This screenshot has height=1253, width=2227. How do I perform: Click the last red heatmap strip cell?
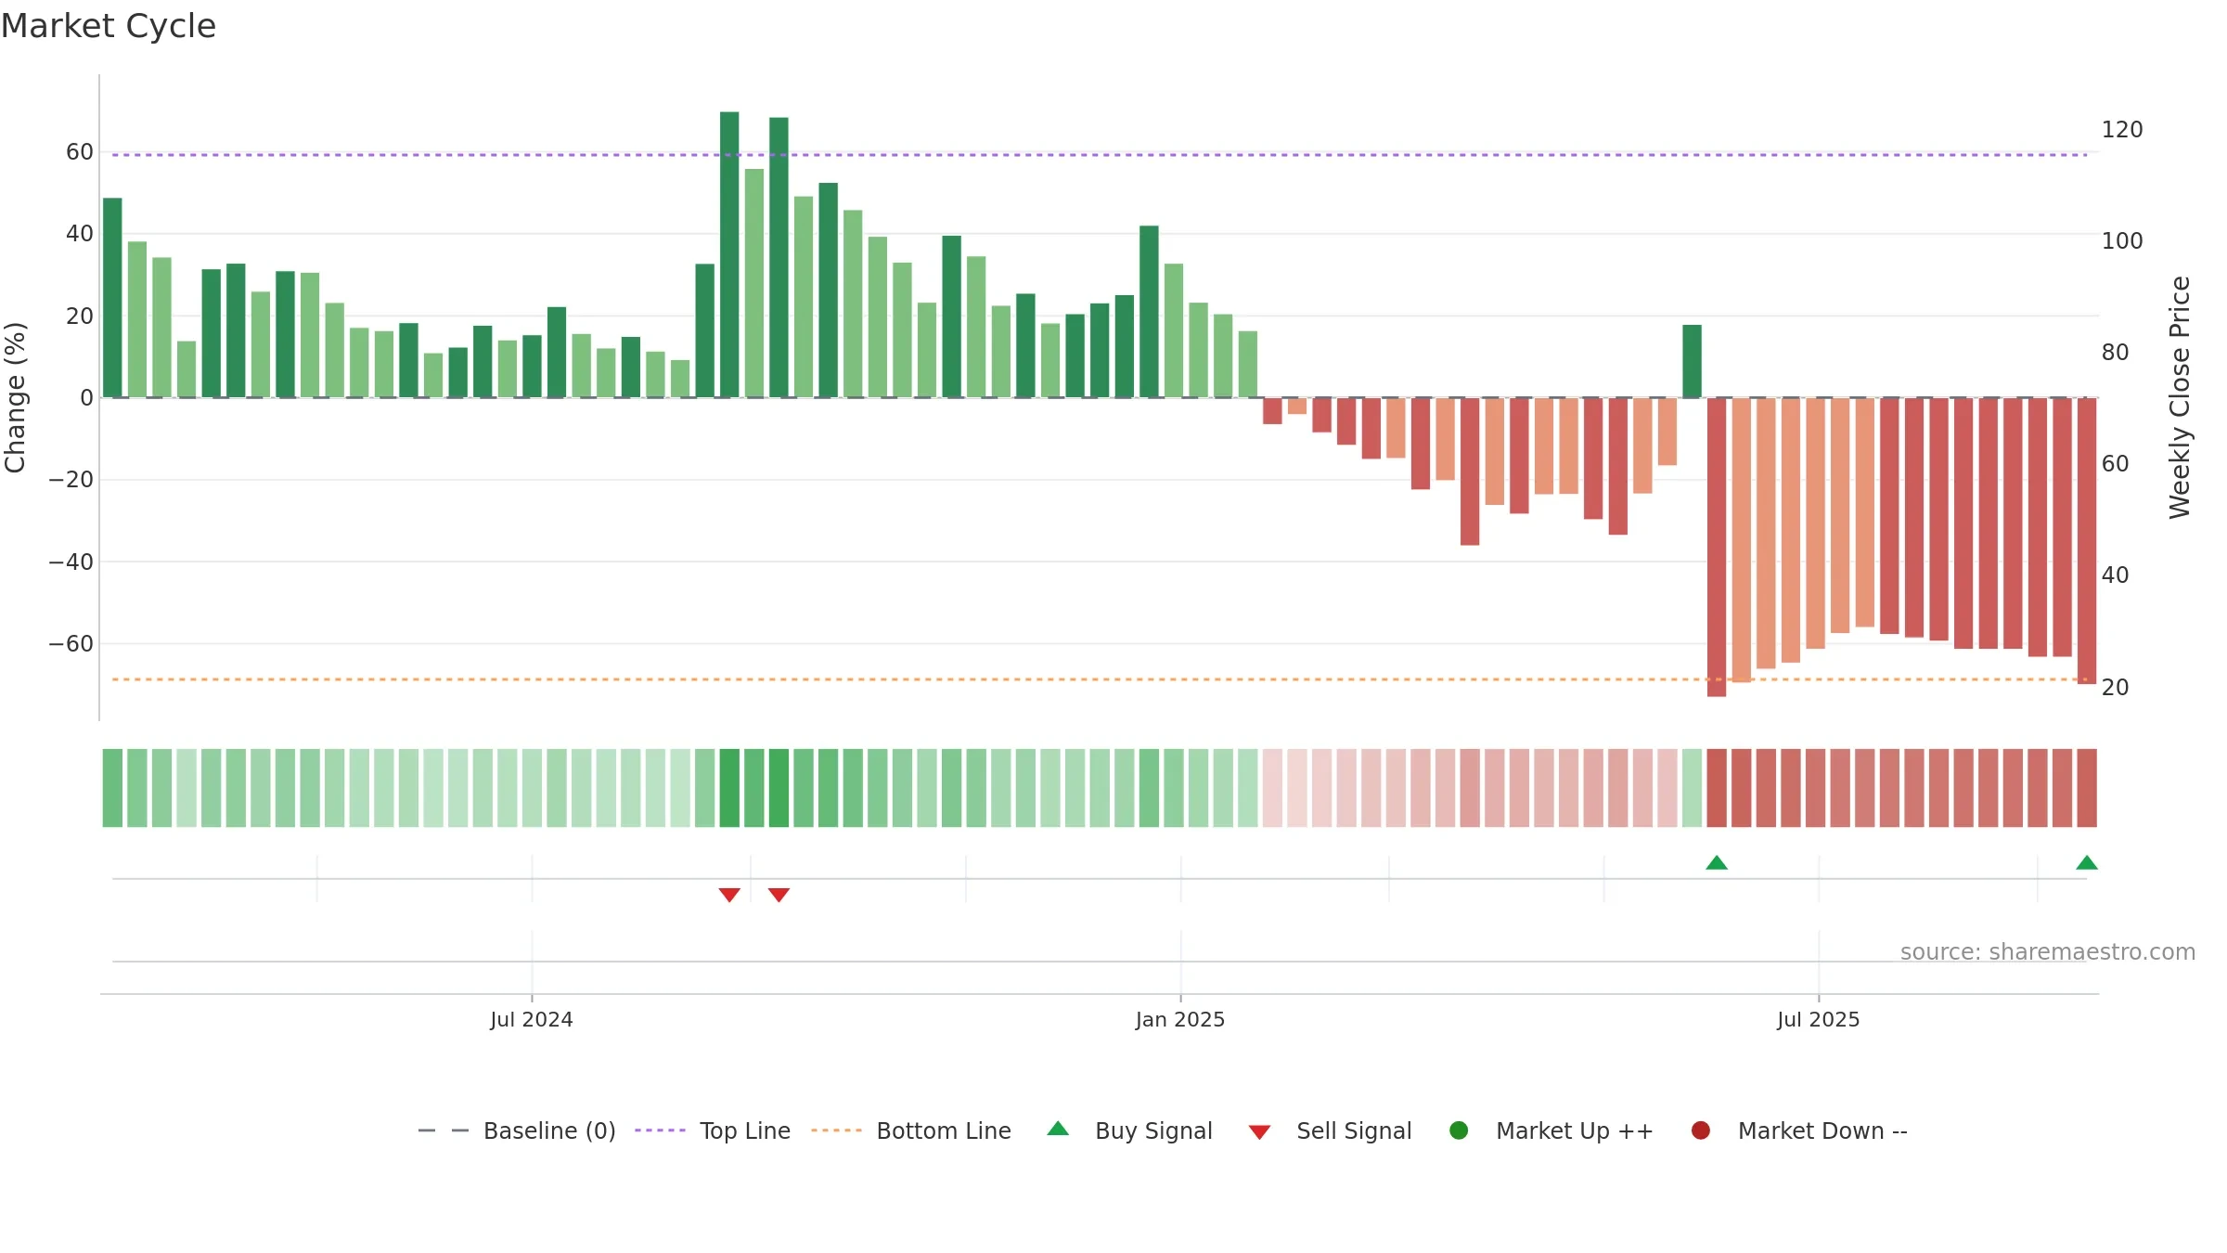[x=2087, y=788]
